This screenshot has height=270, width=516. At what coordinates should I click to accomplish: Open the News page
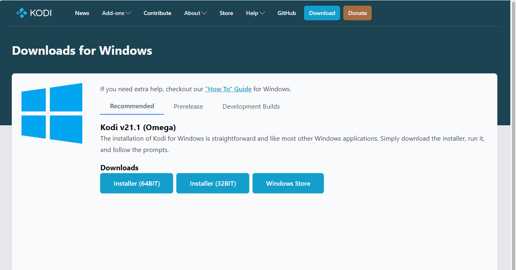coord(82,13)
